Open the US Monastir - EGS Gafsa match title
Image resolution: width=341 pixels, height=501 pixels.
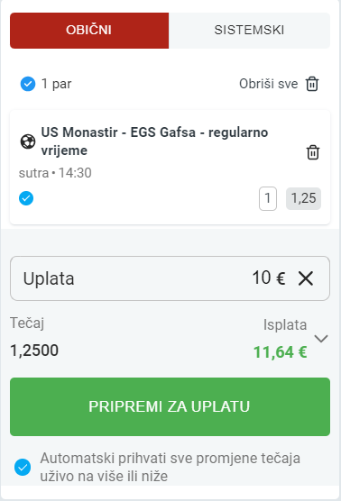(154, 141)
